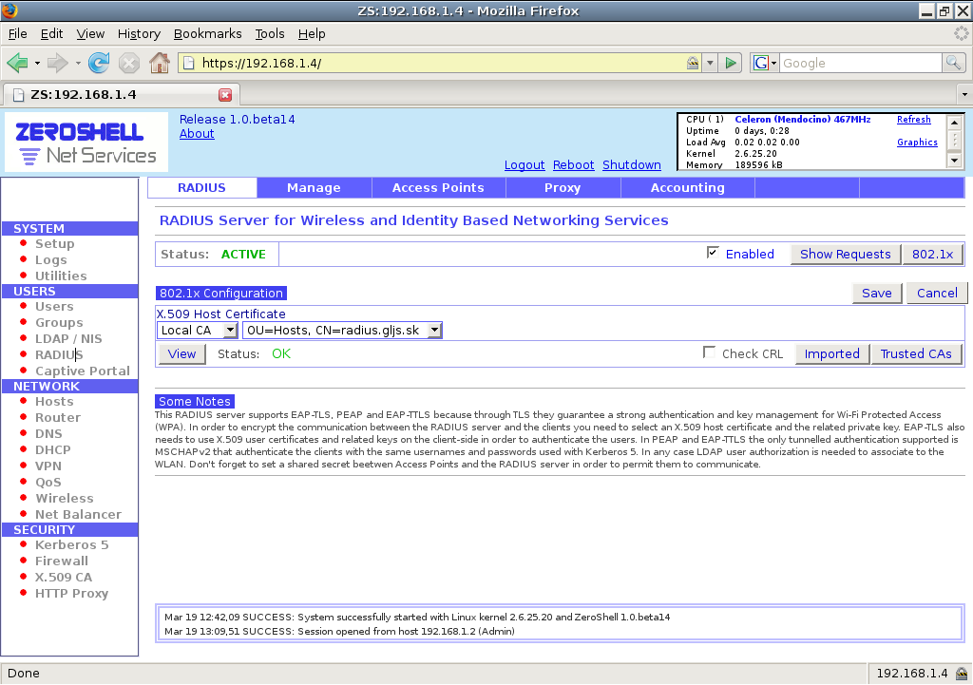Switch to the Proxy tab
Screen dimensions: 973x685
pos(563,188)
